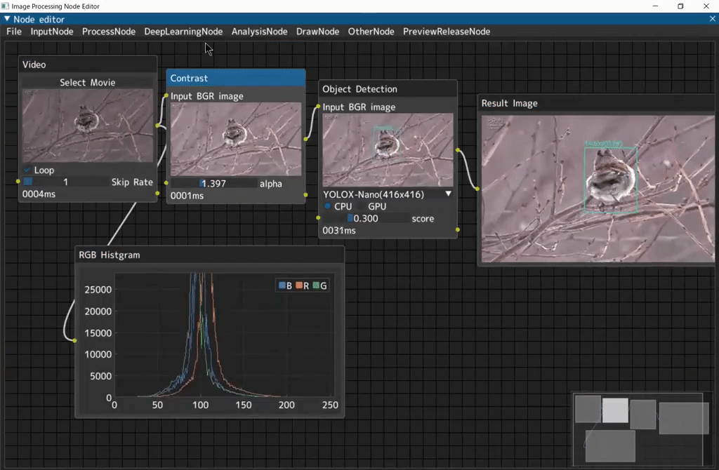Image resolution: width=719 pixels, height=470 pixels.
Task: Click the RGB Histogram node's input pin
Action: (x=74, y=340)
